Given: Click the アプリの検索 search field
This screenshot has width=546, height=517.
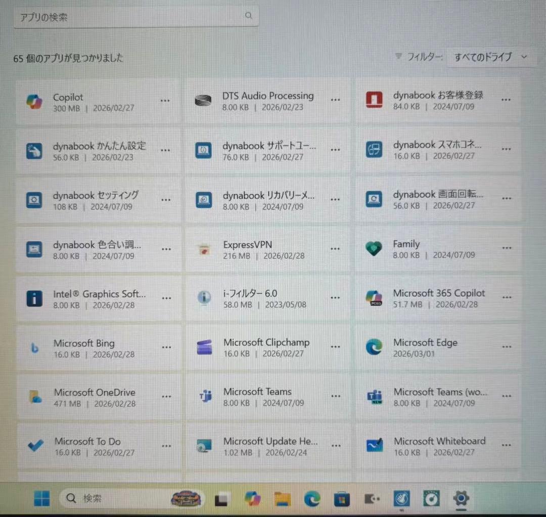Looking at the screenshot, I should pos(136,16).
